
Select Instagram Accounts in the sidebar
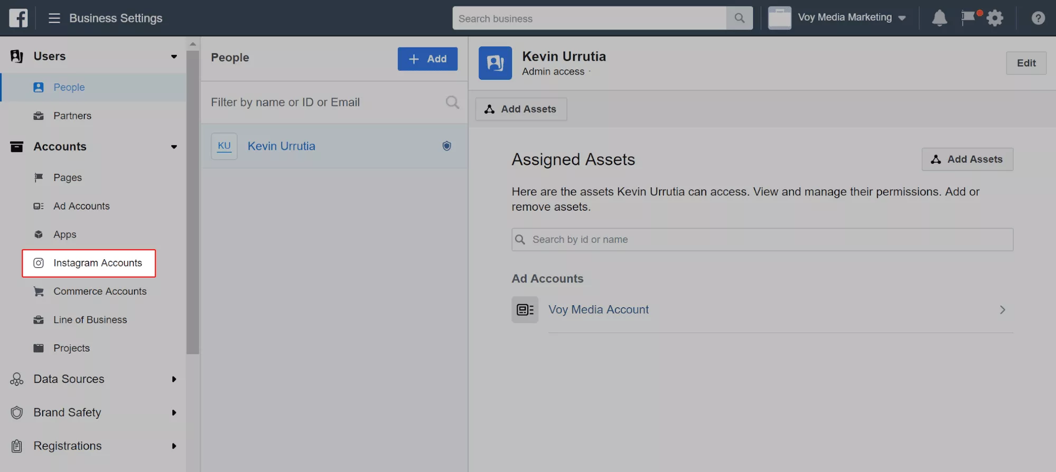[x=97, y=263]
